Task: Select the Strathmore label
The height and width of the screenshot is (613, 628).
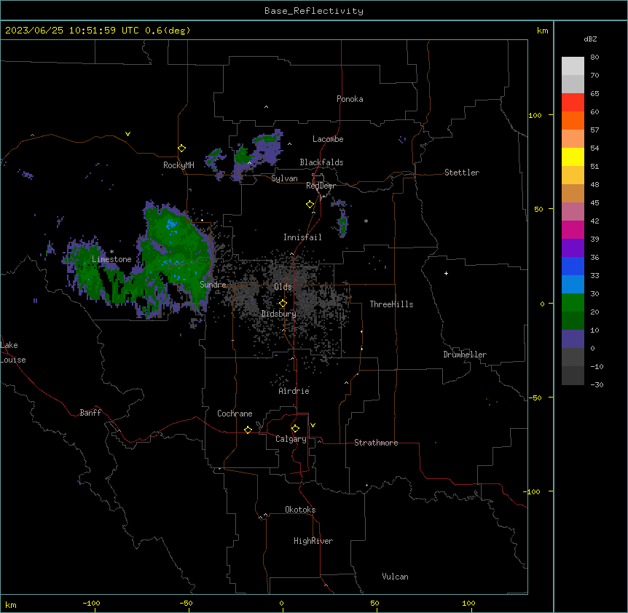Action: [376, 443]
